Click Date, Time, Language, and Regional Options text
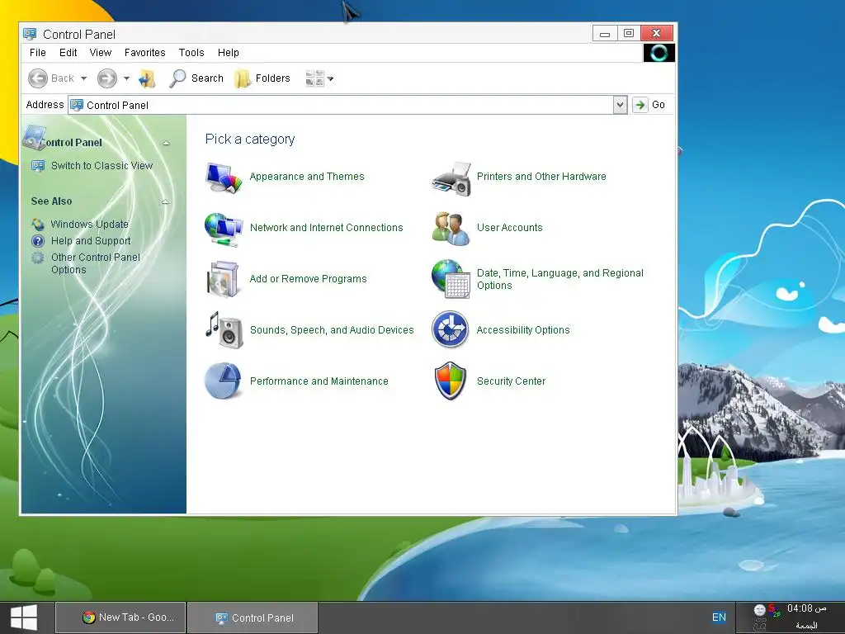 click(560, 279)
